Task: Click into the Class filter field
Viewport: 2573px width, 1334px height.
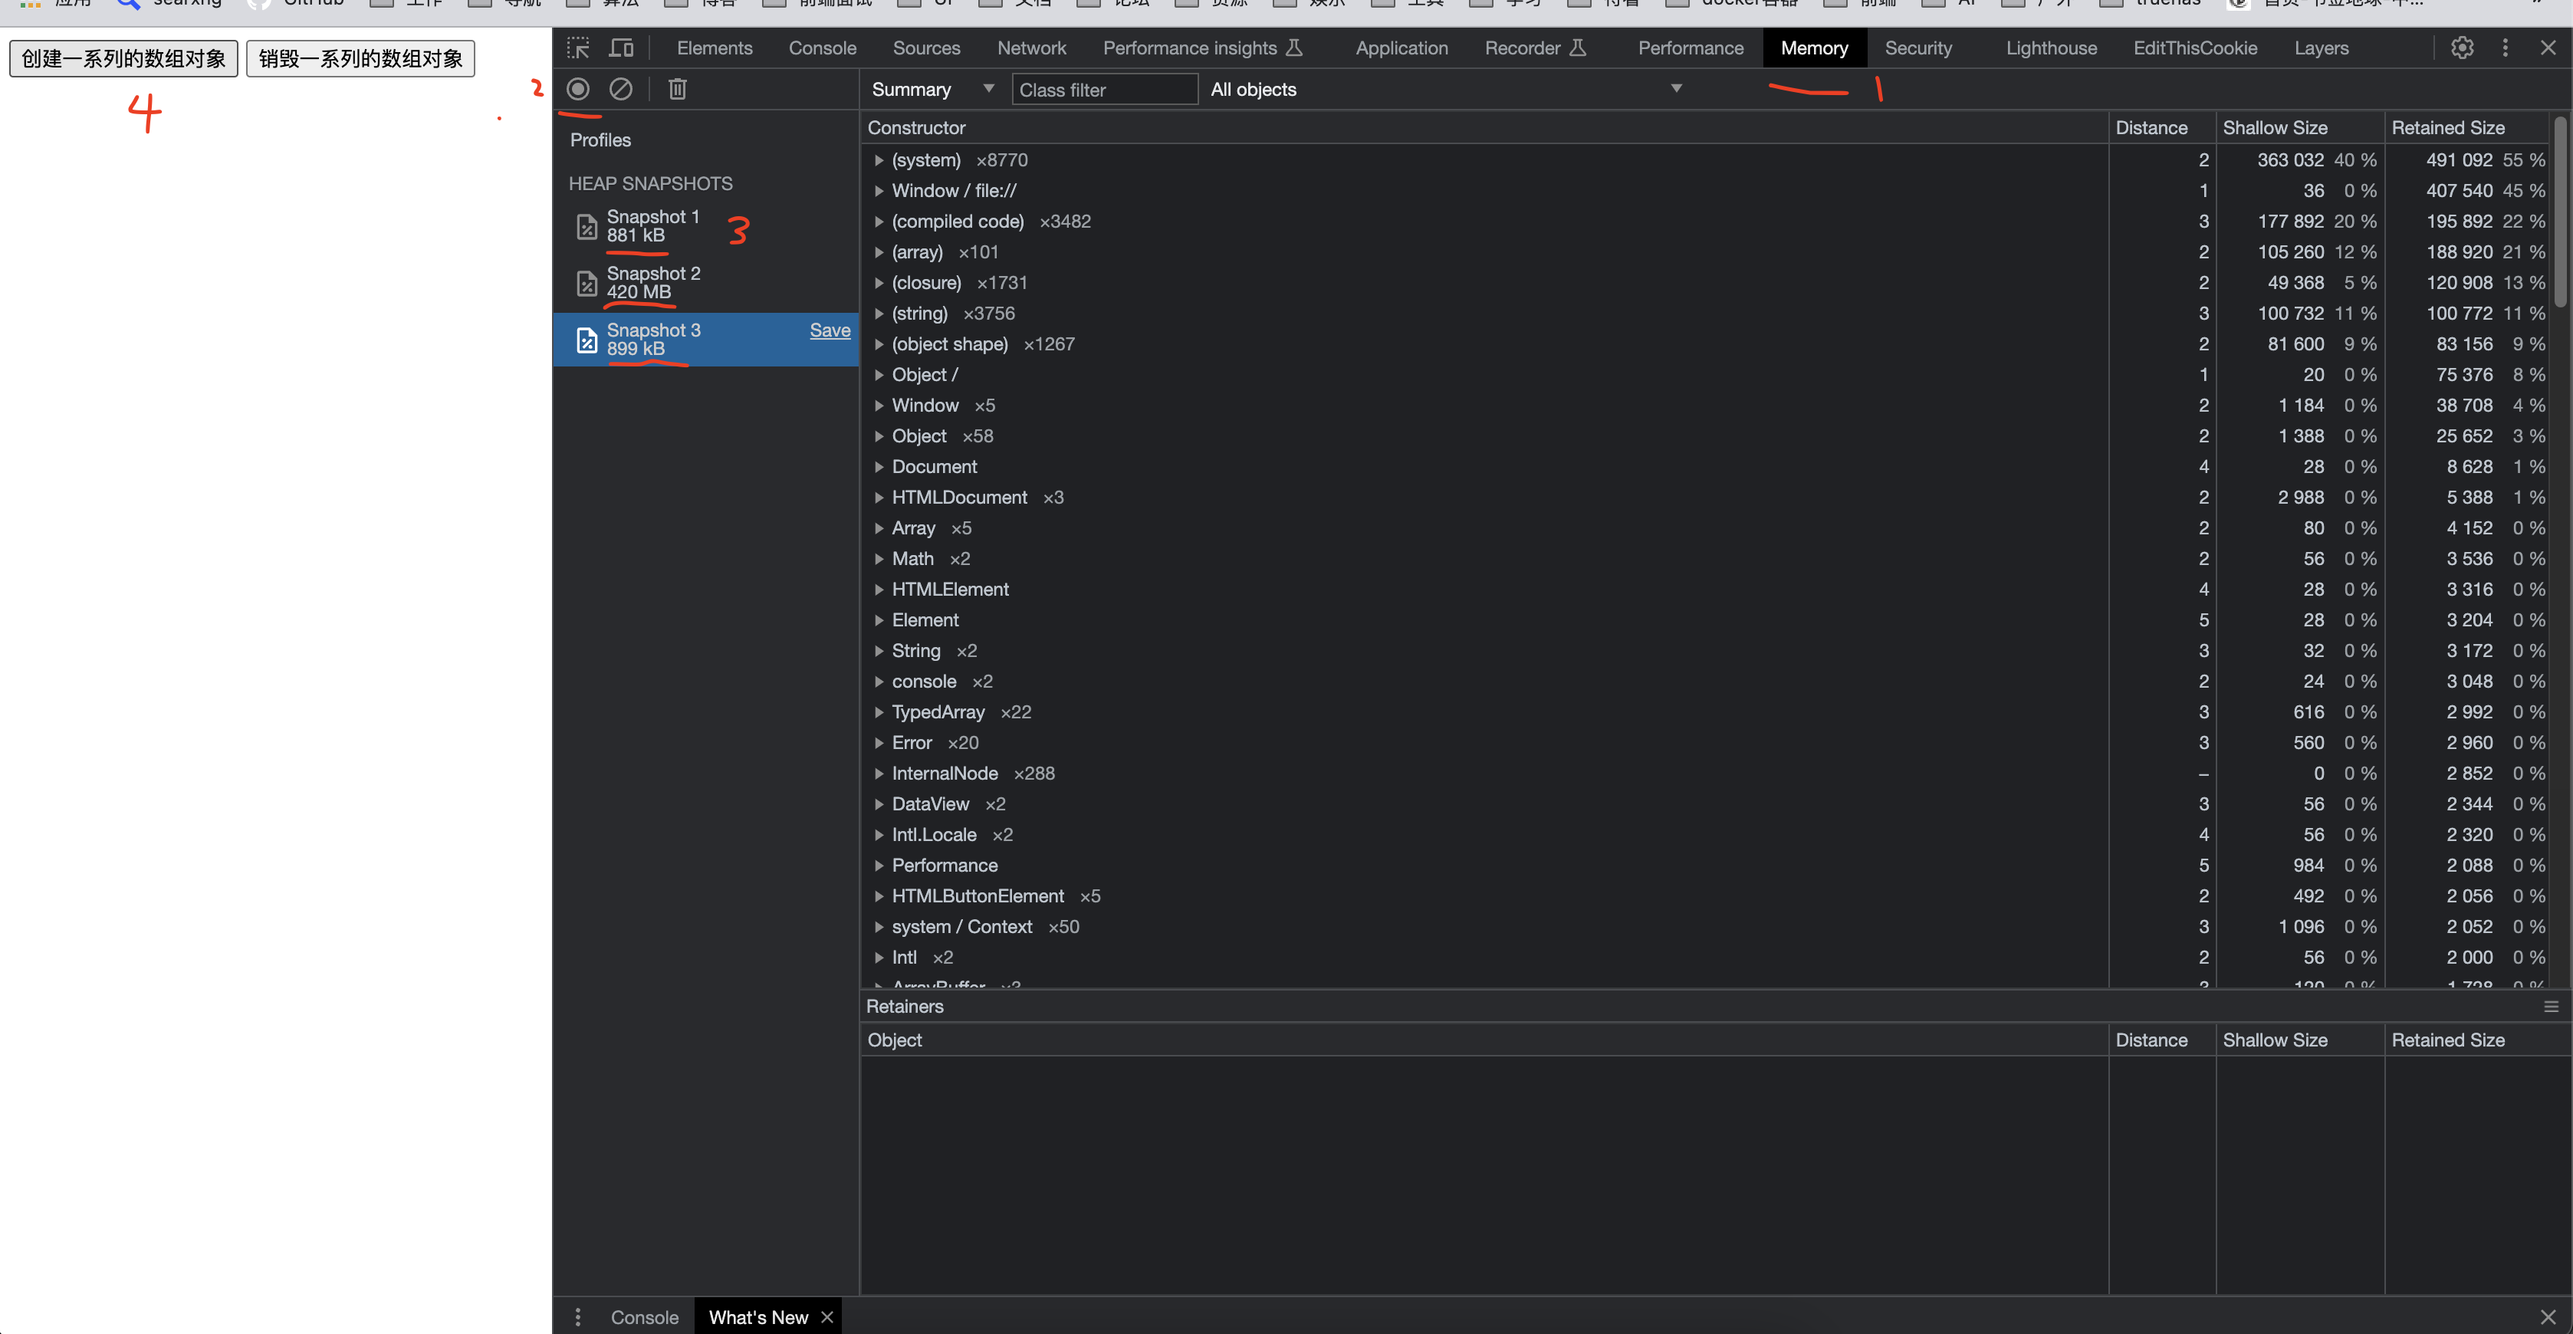Action: [x=1104, y=90]
